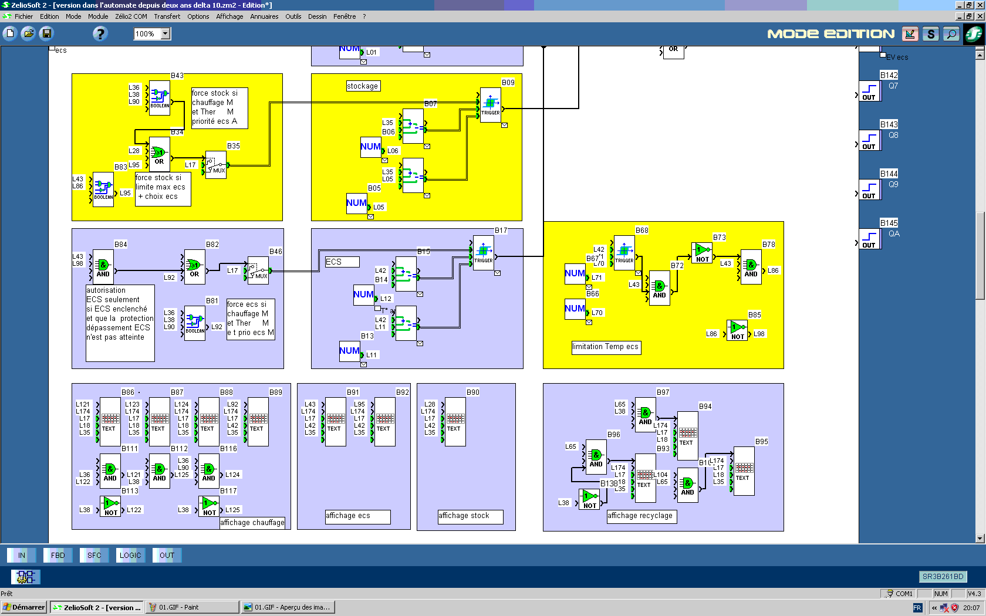Viewport: 986px width, 616px height.
Task: Select the AND block B84
Action: tap(103, 267)
